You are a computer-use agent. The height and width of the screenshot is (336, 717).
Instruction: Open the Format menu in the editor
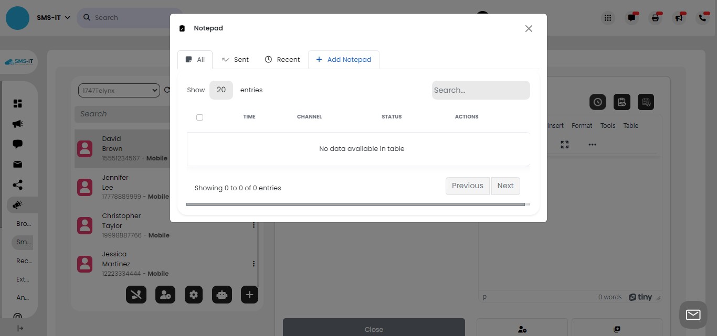tap(582, 125)
